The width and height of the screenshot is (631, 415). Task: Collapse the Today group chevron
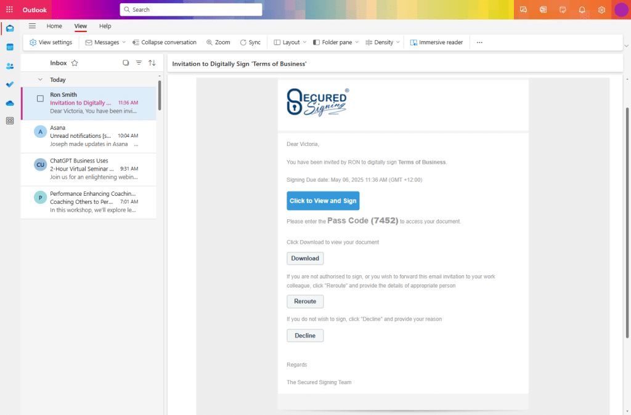[x=40, y=79]
